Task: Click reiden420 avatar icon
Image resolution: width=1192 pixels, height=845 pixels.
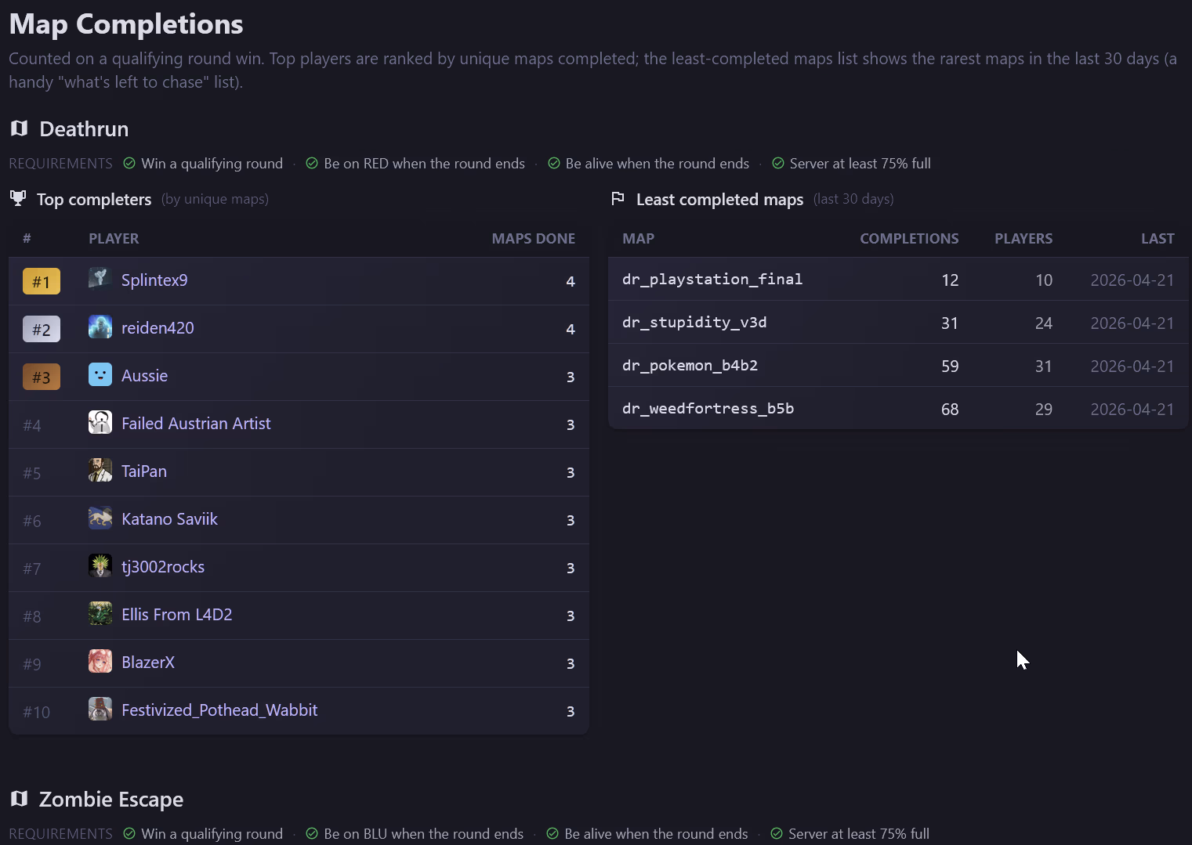Action: (100, 327)
